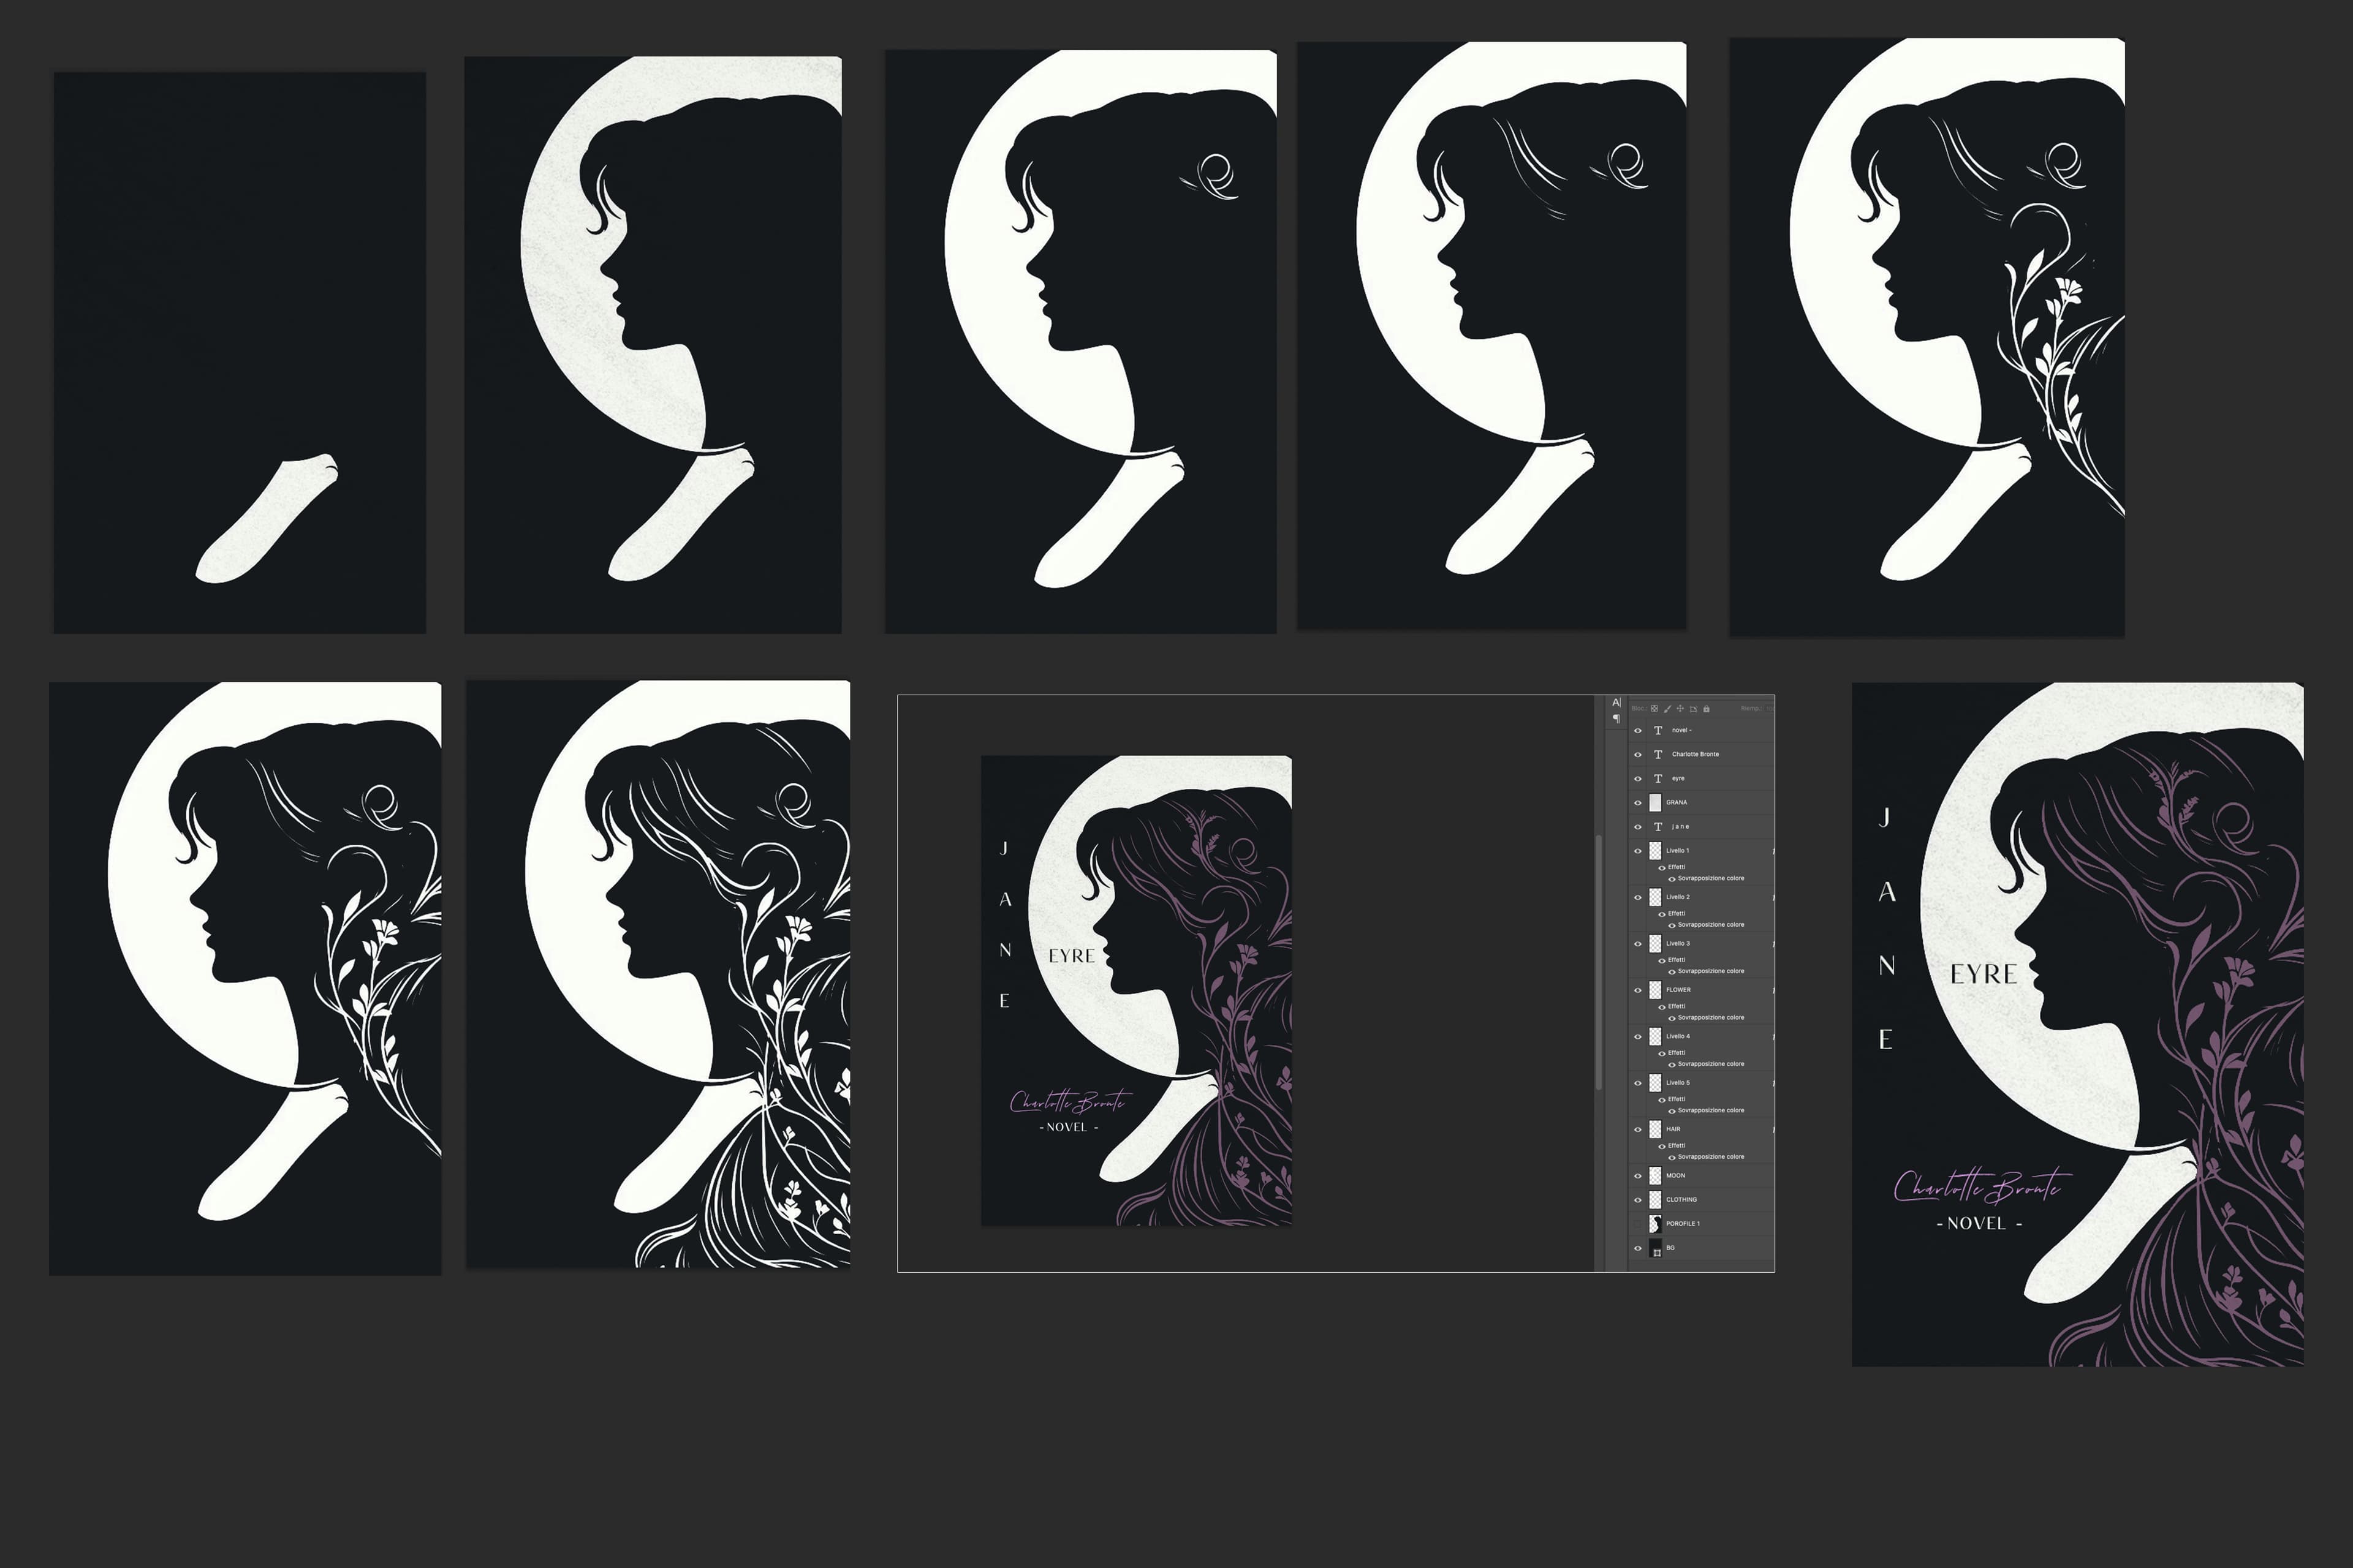Open the Paragraph panel icon
2353x1568 pixels.
[1616, 719]
